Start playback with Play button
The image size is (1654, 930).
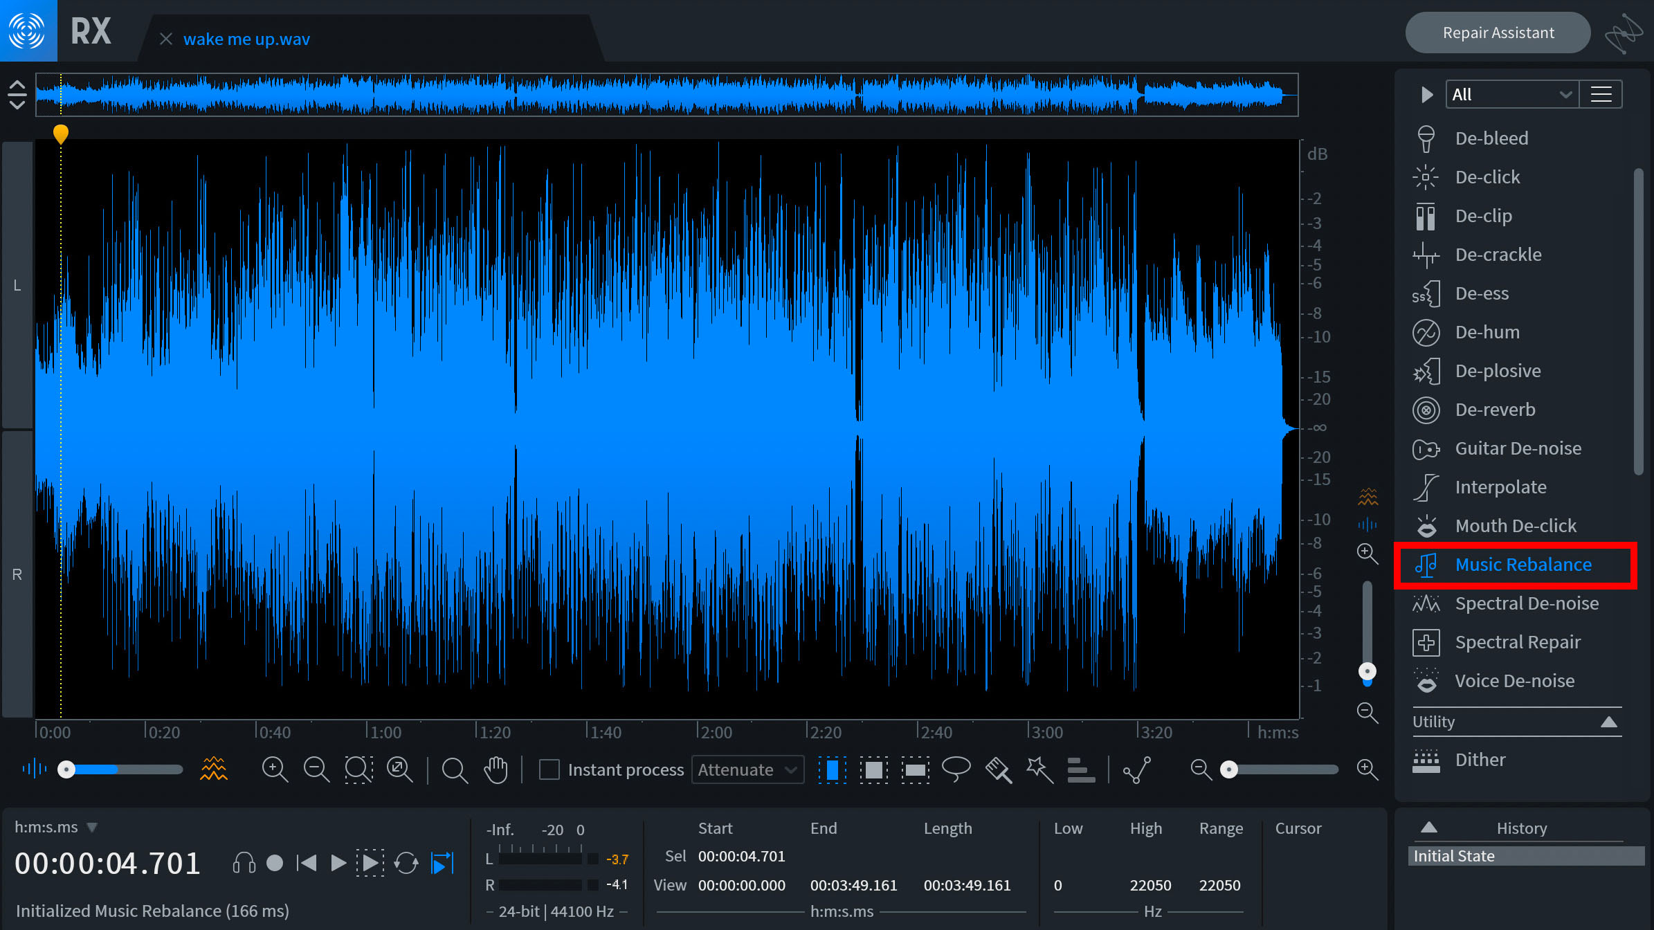tap(338, 863)
